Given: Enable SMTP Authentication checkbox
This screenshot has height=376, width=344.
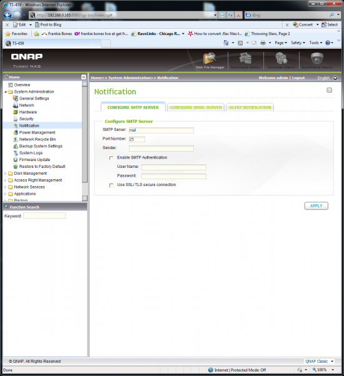Looking at the screenshot, I should click(x=111, y=158).
